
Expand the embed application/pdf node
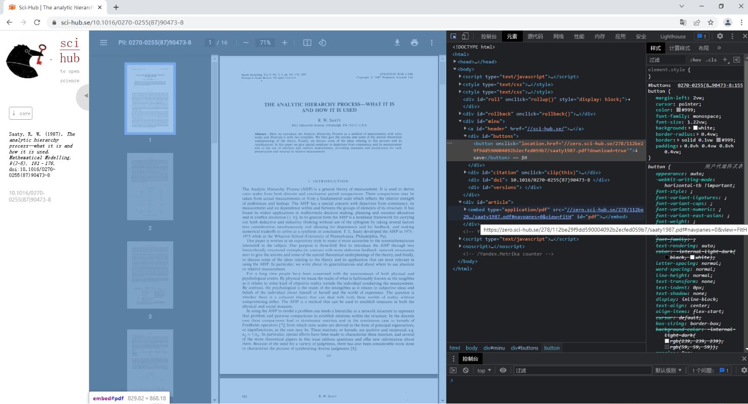(465, 209)
